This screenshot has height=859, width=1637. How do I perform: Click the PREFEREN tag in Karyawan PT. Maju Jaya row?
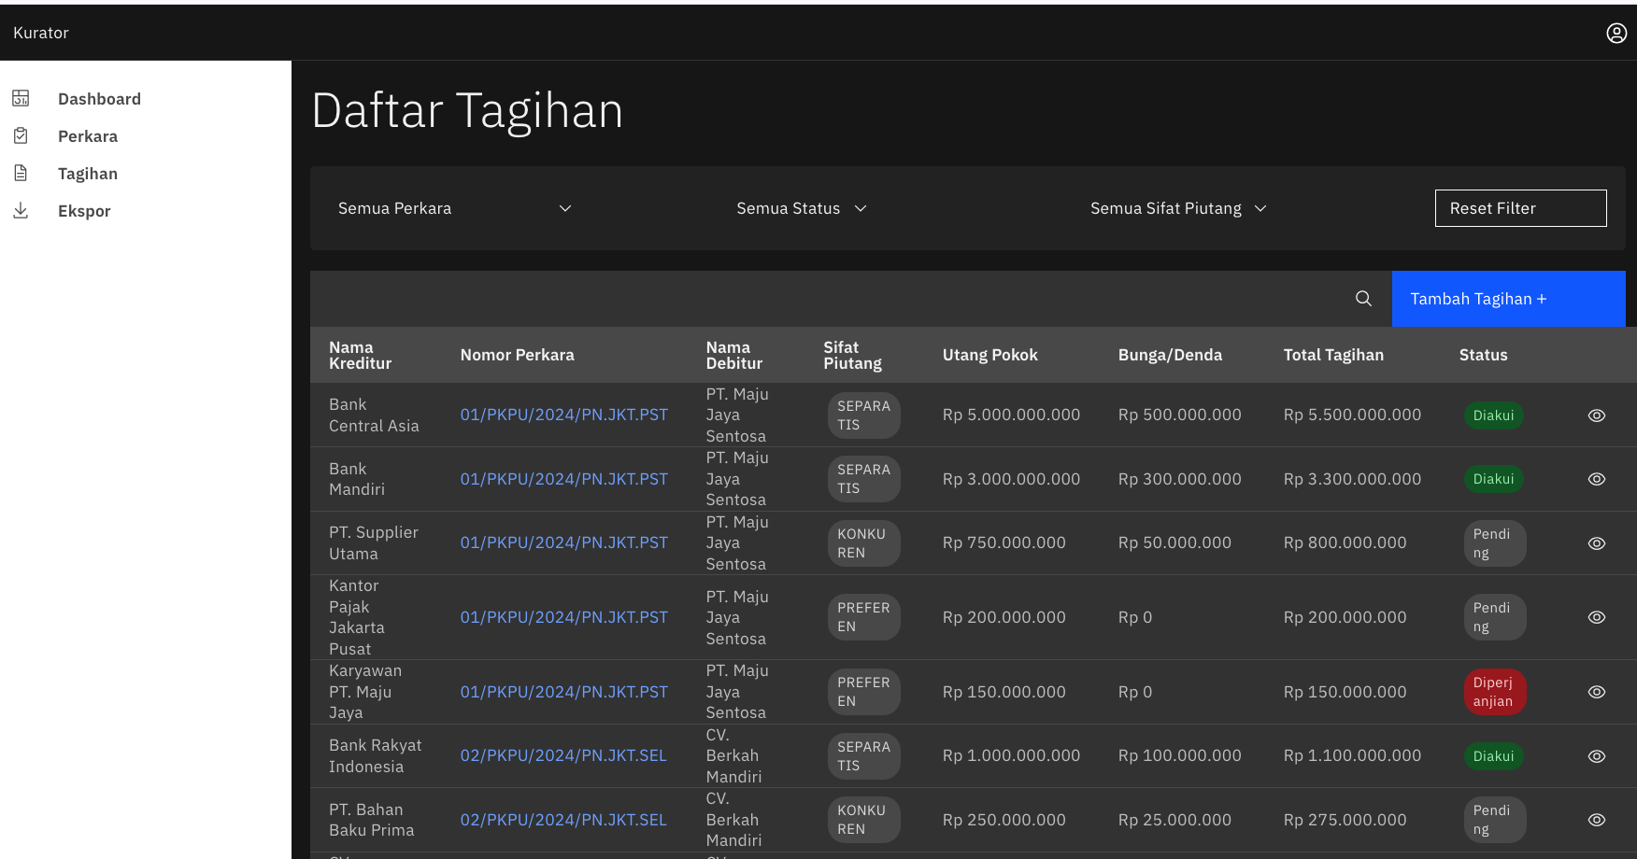point(864,692)
